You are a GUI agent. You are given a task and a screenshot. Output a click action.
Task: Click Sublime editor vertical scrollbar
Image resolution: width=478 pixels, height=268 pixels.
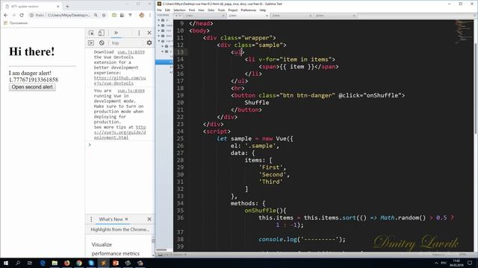click(x=476, y=88)
